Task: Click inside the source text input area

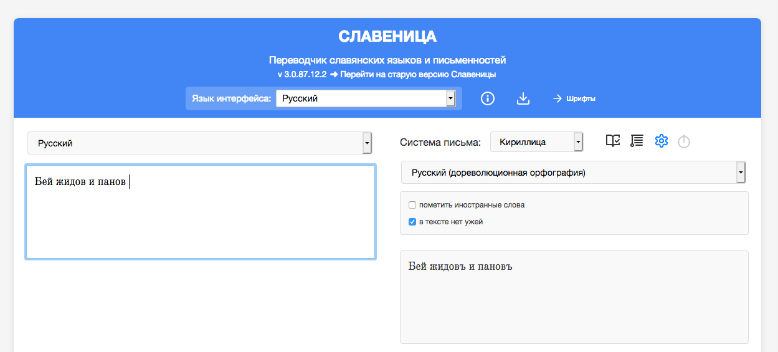Action: [x=201, y=212]
